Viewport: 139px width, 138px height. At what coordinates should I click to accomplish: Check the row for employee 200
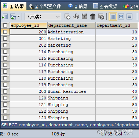click(5, 32)
